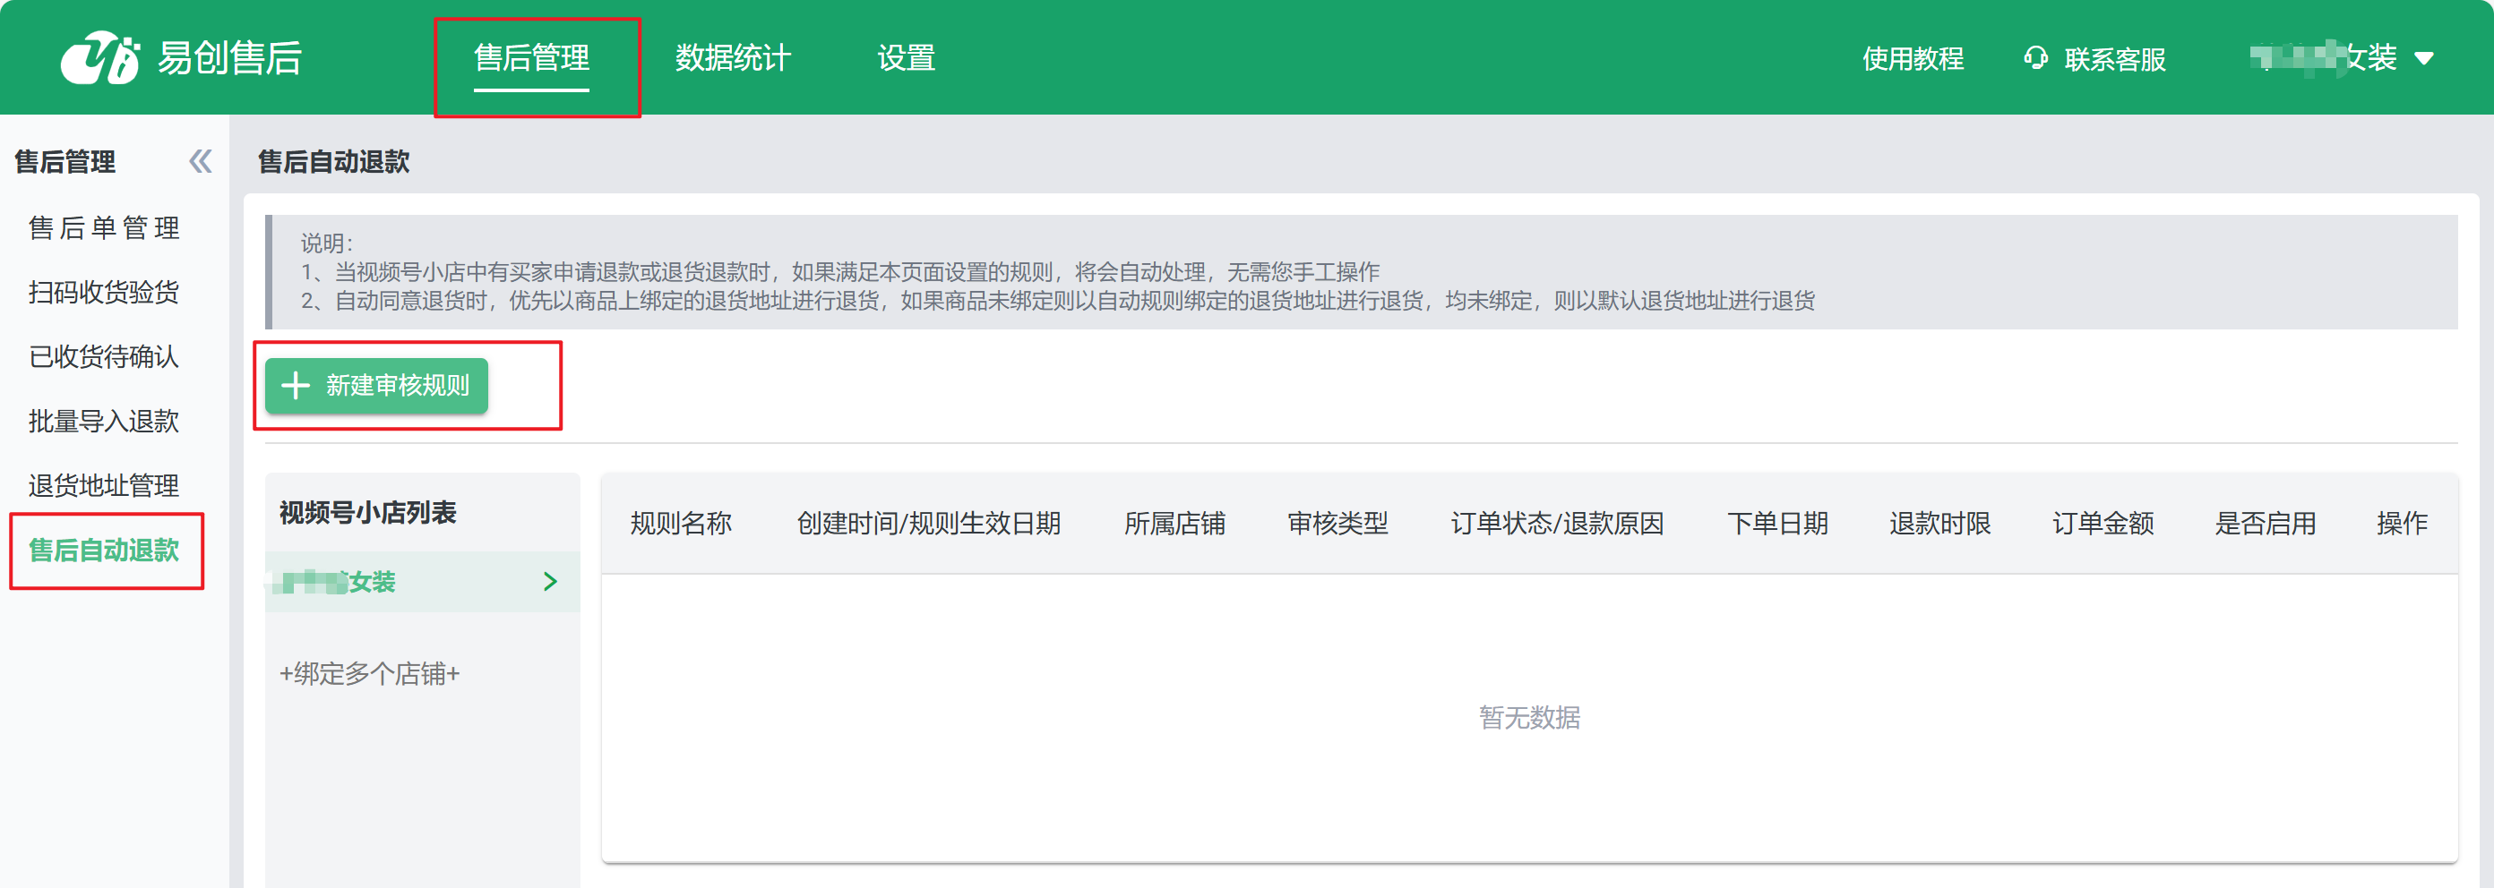This screenshot has height=888, width=2494.
Task: Click the 规则名称 column header
Action: click(681, 524)
